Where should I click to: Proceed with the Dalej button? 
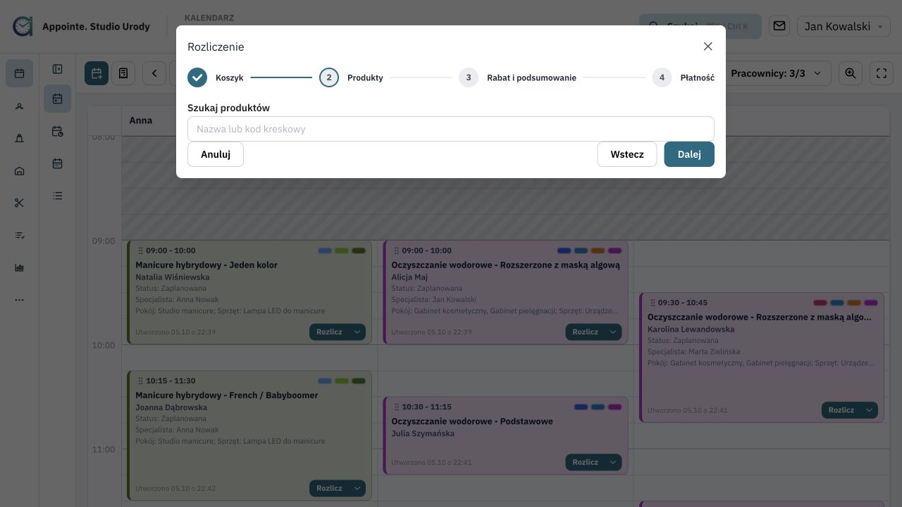689,154
